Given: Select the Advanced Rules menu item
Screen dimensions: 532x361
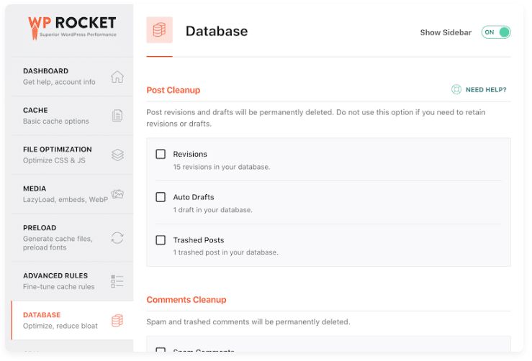Looking at the screenshot, I should [73, 281].
